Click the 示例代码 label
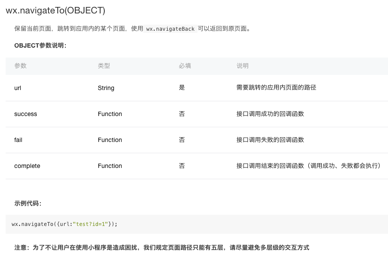 28,203
